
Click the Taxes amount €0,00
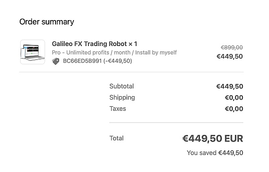click(x=234, y=109)
